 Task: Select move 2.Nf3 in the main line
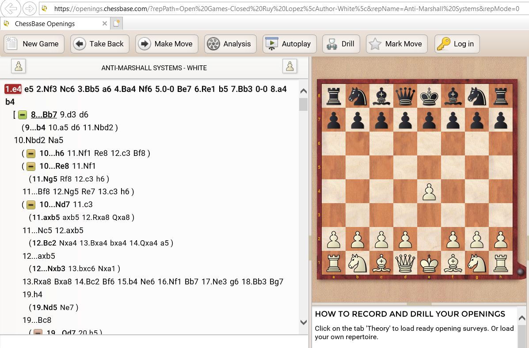pos(45,89)
